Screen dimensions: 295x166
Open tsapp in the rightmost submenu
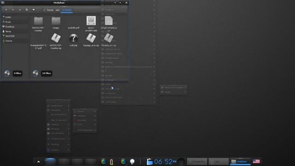tap(173, 92)
